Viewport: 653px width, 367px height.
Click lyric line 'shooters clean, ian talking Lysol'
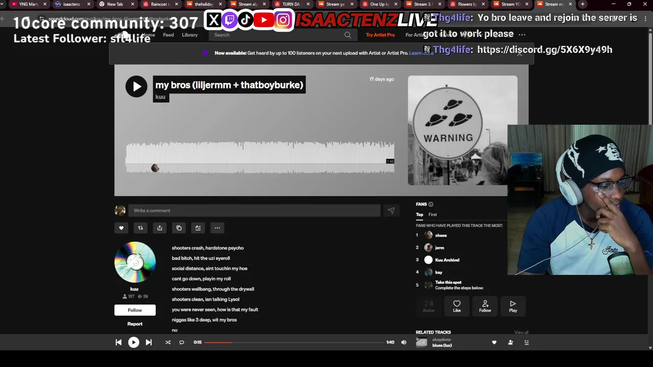[x=206, y=300]
